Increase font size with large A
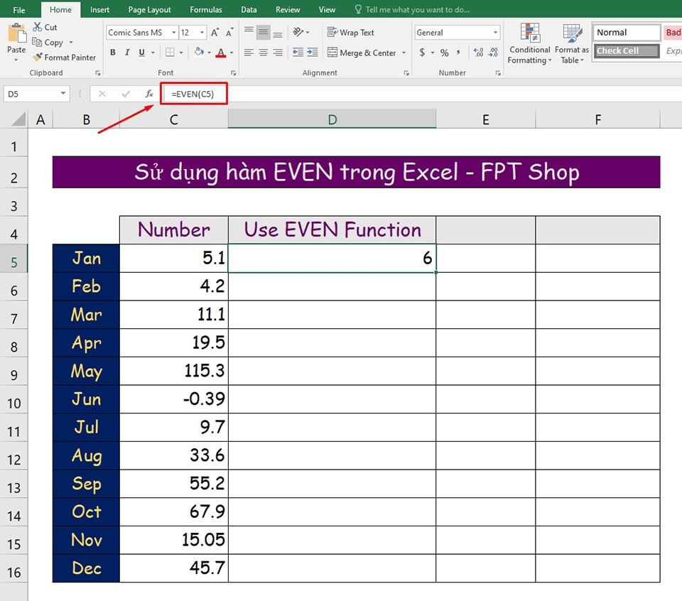The image size is (682, 601). click(x=215, y=32)
